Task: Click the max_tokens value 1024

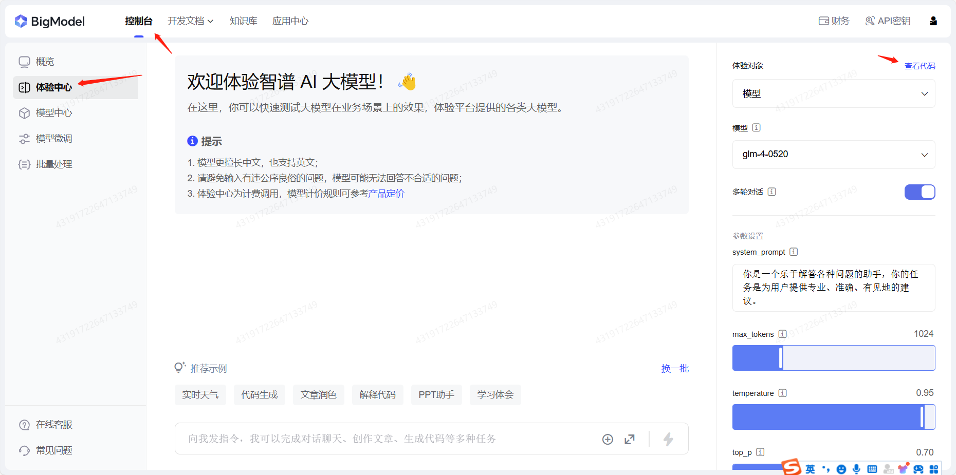Action: (923, 334)
